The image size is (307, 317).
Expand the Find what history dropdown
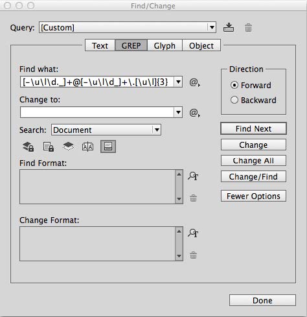click(x=178, y=82)
